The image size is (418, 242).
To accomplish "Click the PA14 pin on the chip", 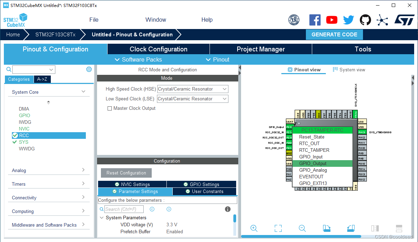I will pos(355,114).
